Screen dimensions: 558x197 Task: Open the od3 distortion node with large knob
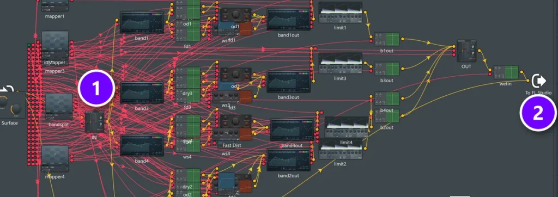(x=235, y=75)
